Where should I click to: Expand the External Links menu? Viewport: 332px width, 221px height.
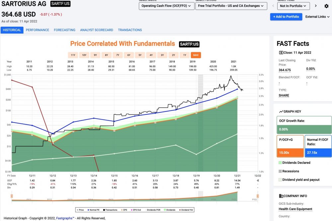click(317, 17)
